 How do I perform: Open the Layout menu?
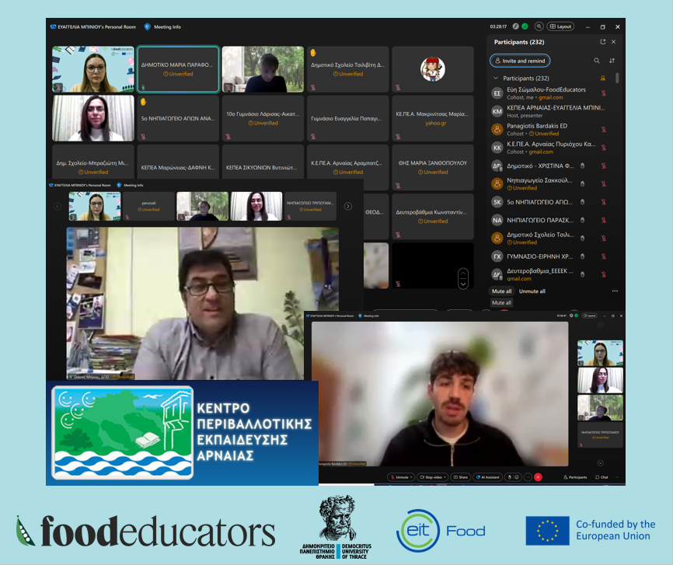[x=560, y=26]
